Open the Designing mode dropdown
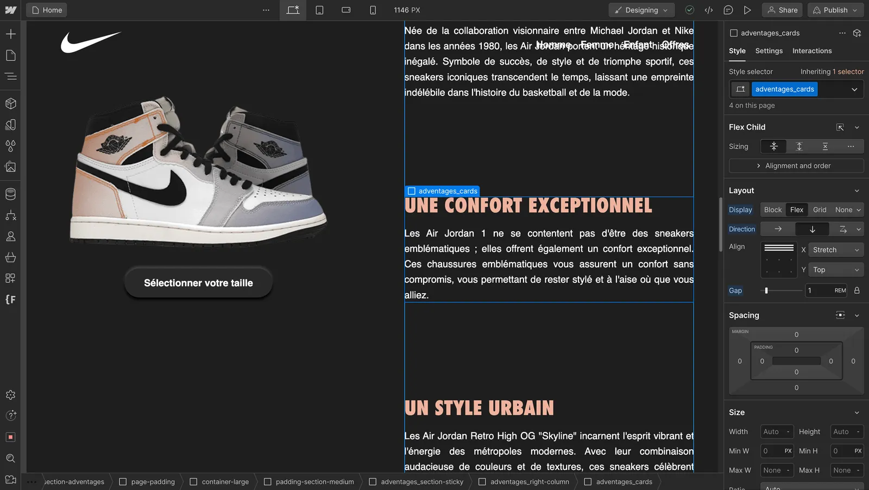 coord(641,10)
